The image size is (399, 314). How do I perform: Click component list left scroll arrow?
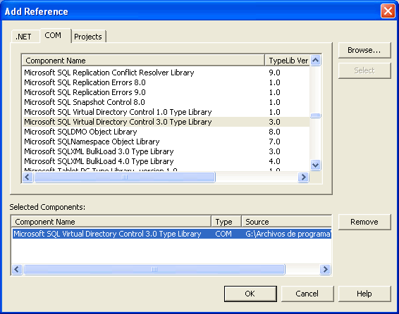coord(27,177)
